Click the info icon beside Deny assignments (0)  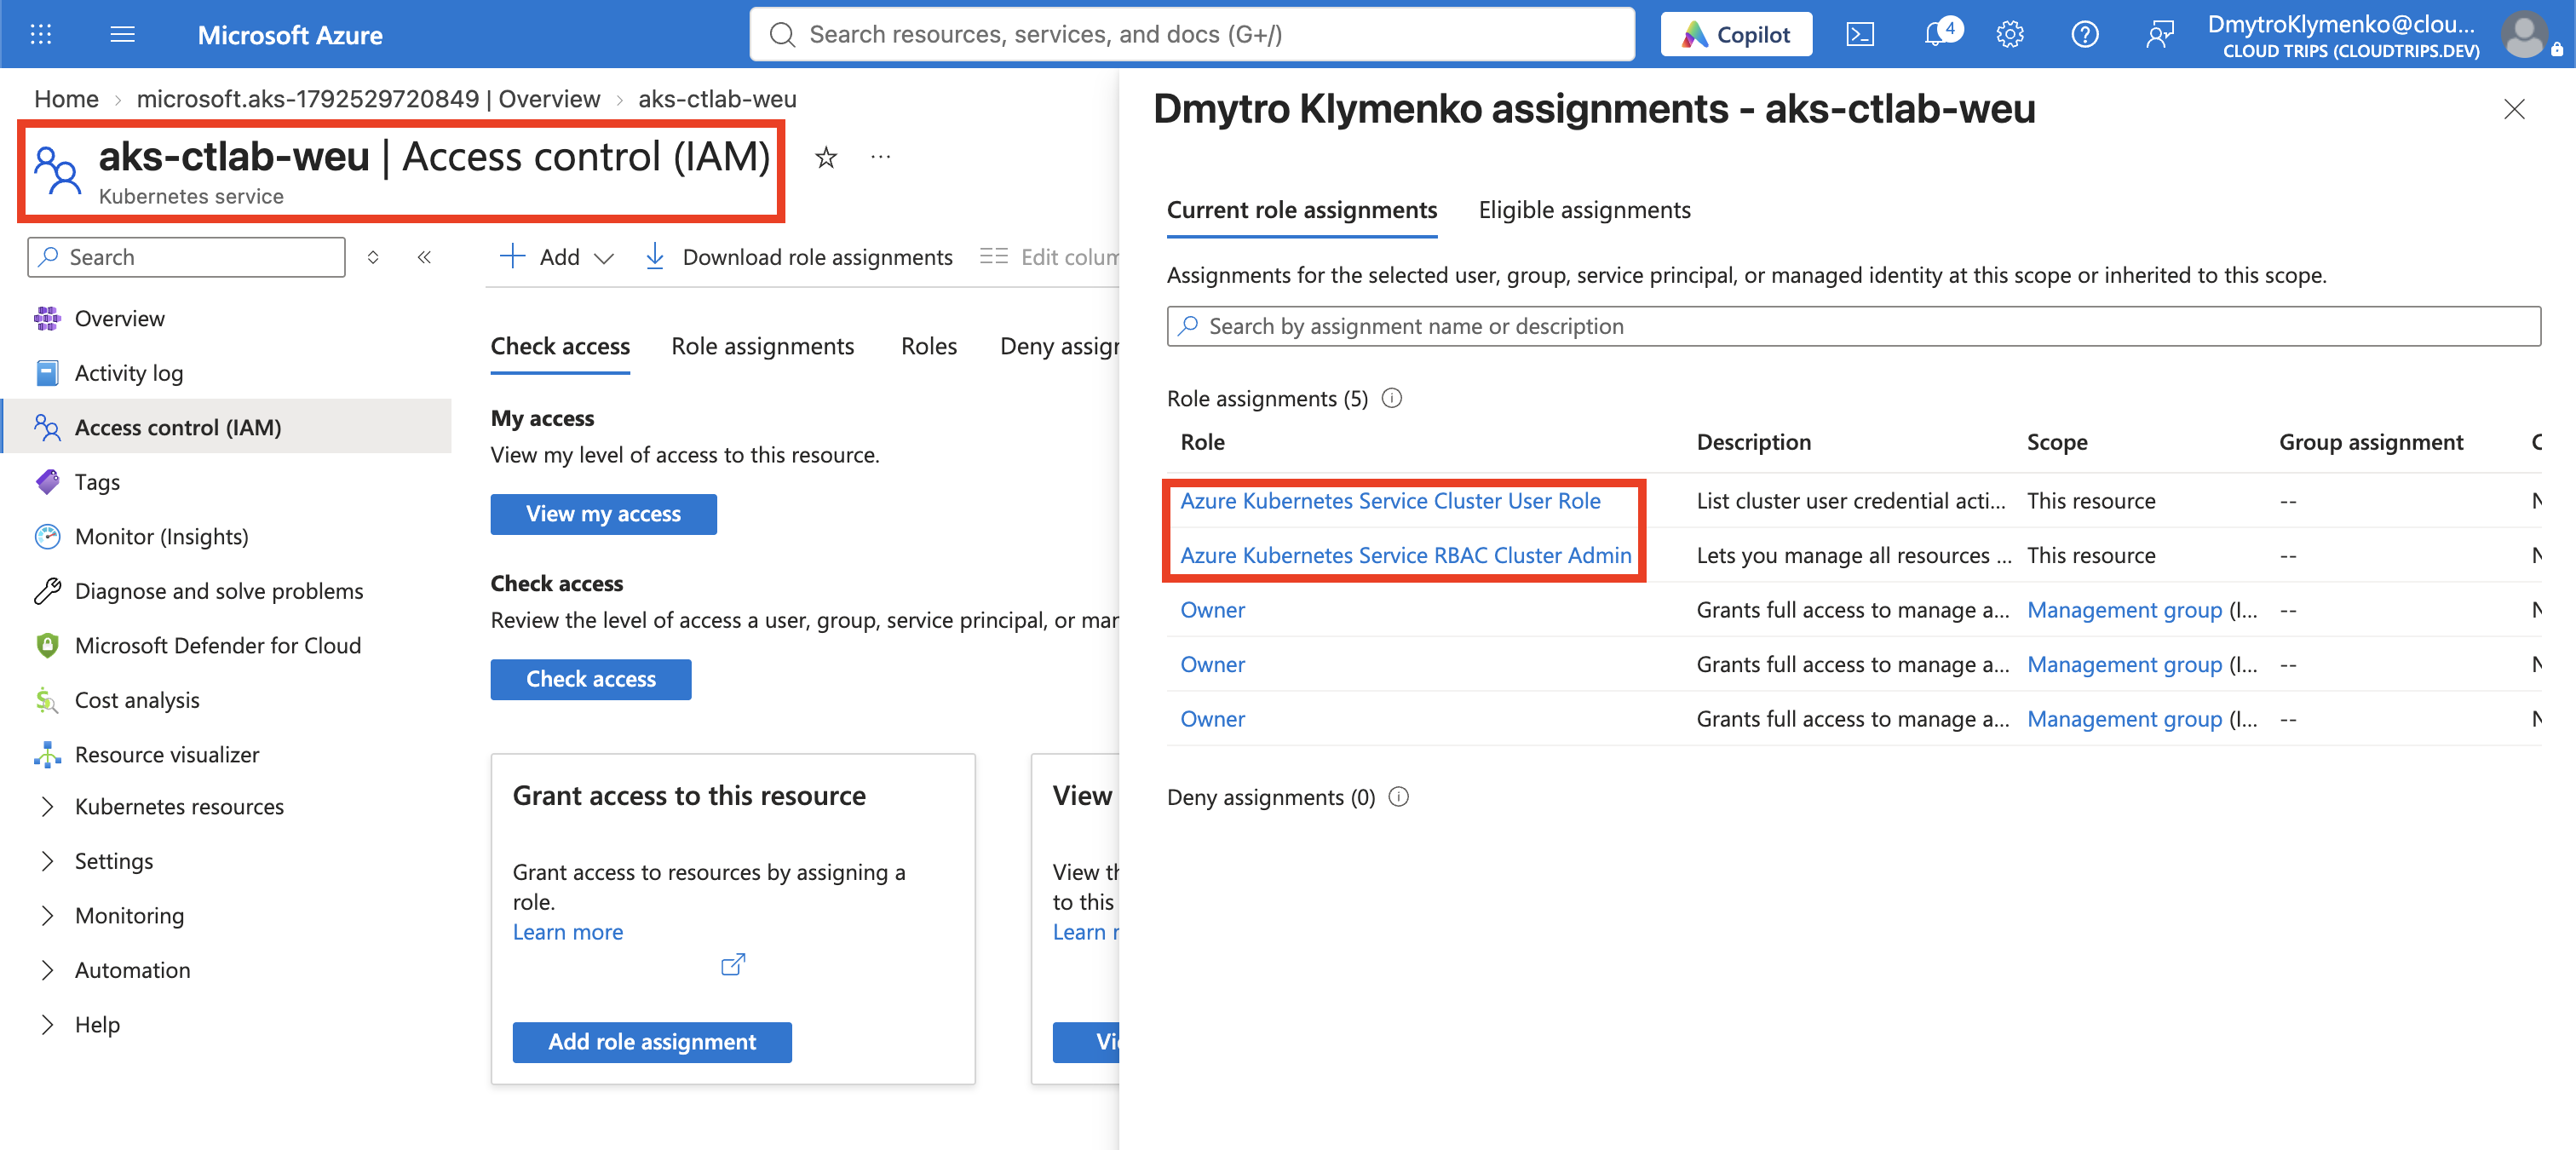1399,797
